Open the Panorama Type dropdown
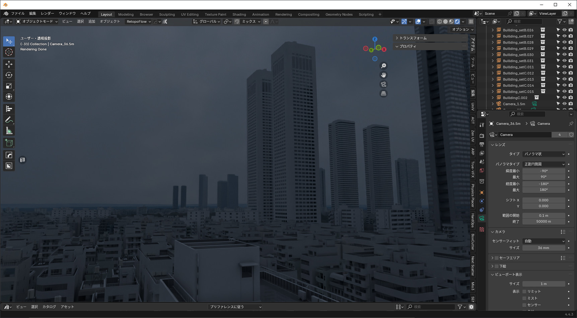This screenshot has width=577, height=318. pyautogui.click(x=544, y=164)
